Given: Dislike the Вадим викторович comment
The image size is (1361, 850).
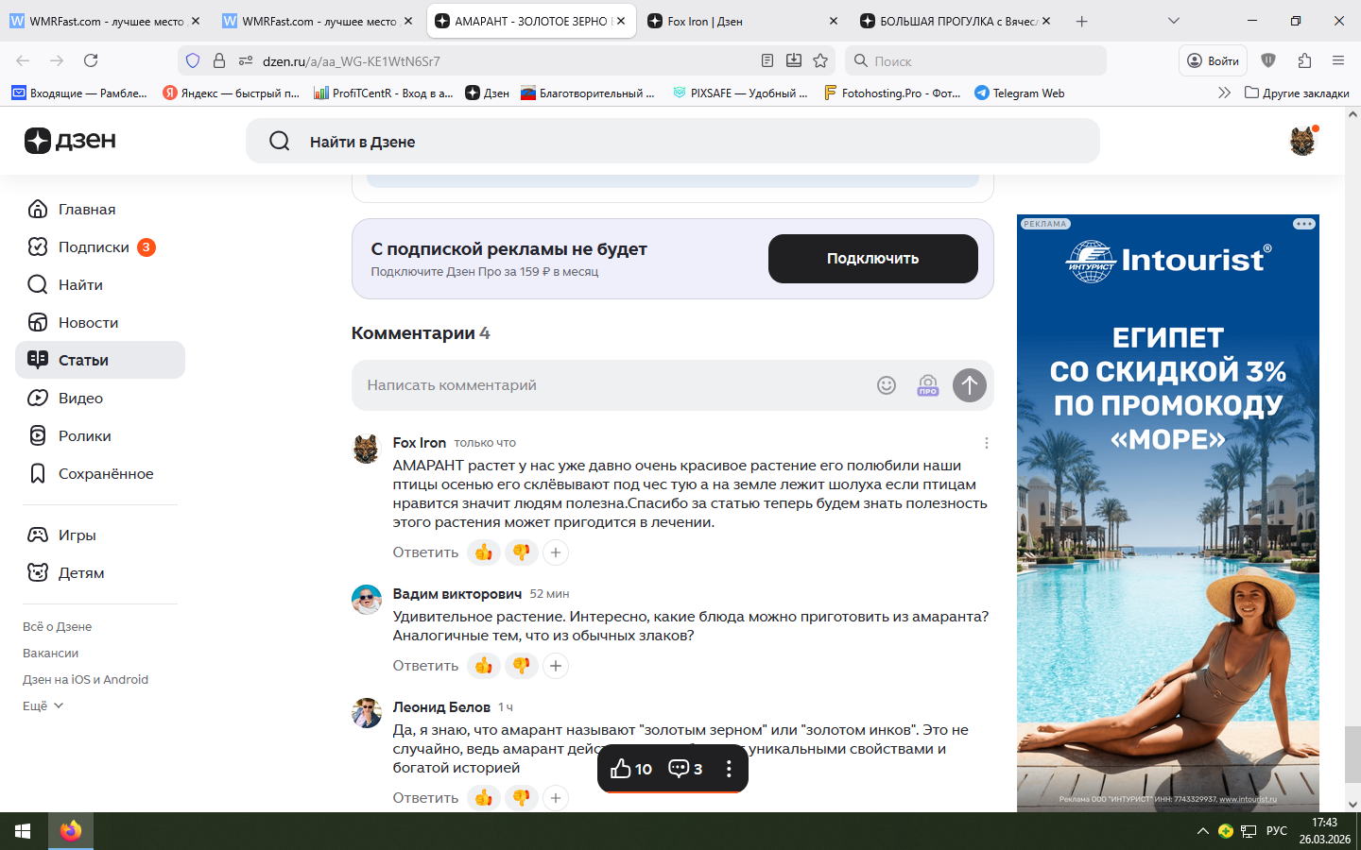Looking at the screenshot, I should (x=522, y=666).
